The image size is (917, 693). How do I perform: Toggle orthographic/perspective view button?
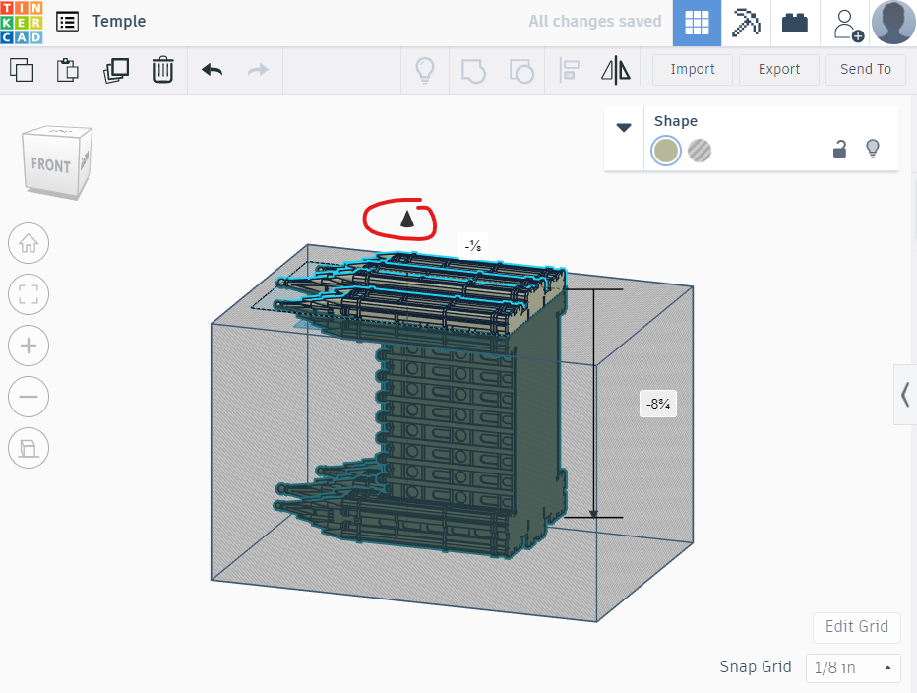[29, 448]
